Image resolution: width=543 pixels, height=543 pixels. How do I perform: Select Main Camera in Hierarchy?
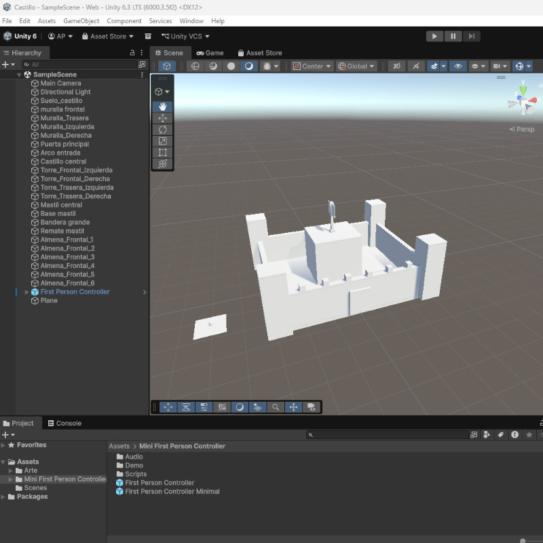[60, 83]
